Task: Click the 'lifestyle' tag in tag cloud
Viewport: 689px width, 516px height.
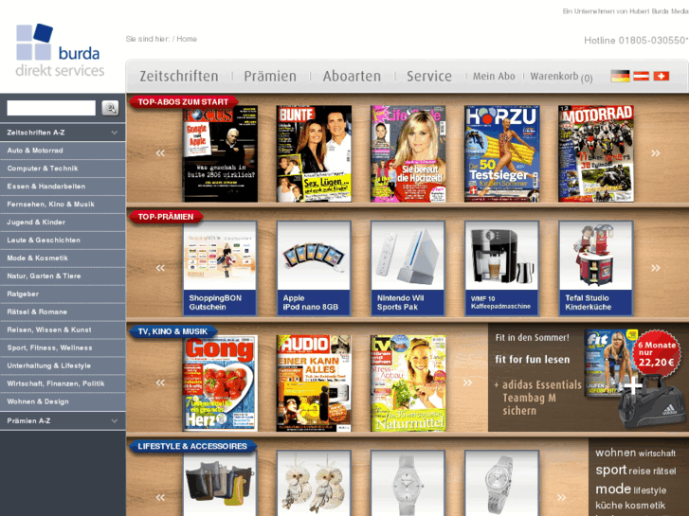Action: coord(650,490)
